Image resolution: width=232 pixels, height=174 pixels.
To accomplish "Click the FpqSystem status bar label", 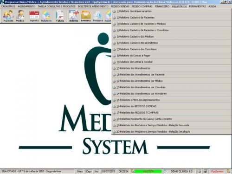I will 217,171.
